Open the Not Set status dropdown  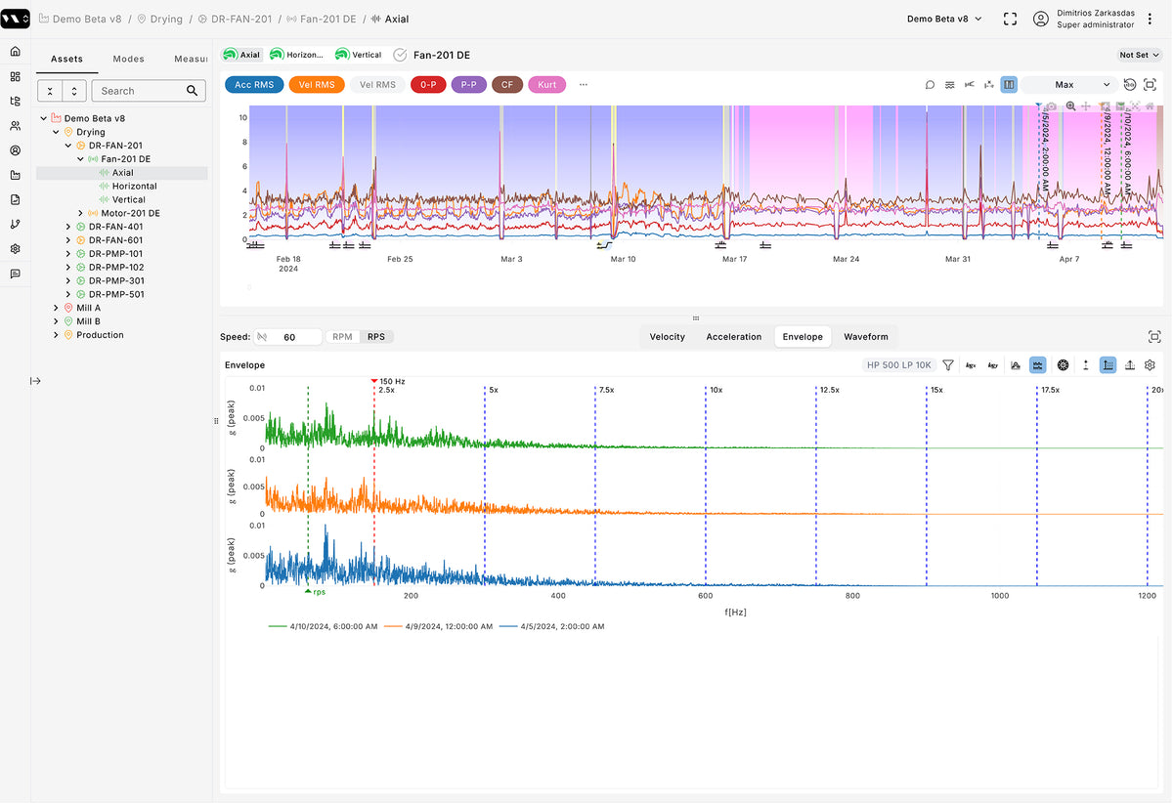(1140, 56)
